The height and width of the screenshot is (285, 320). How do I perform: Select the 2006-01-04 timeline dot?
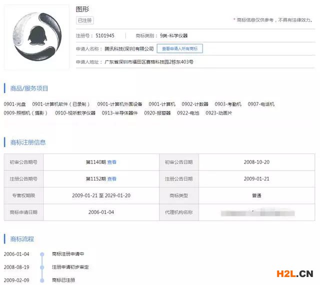click(x=42, y=253)
